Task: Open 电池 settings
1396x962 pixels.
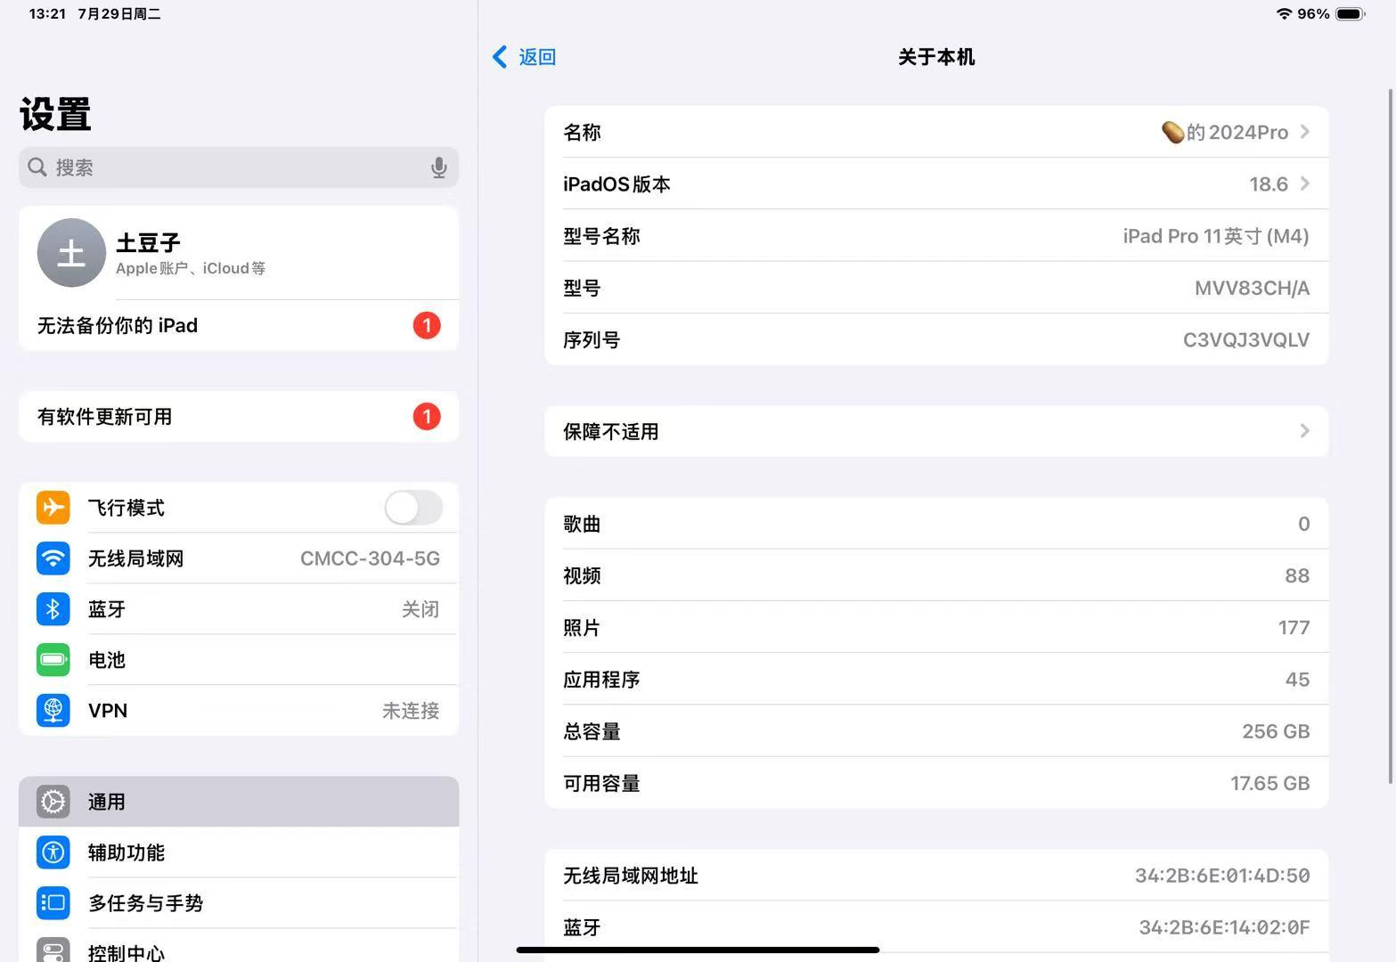Action: 239,660
